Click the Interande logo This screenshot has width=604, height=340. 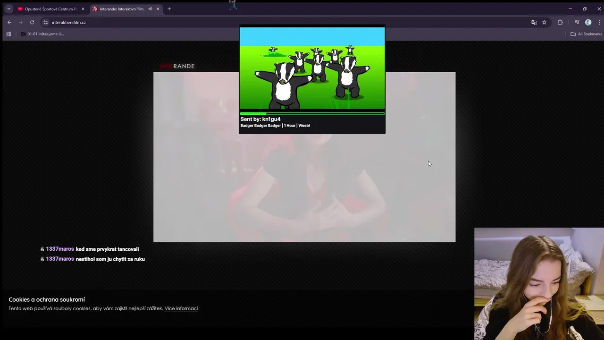point(177,66)
